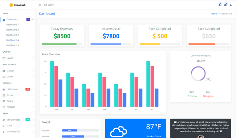The height and width of the screenshot is (138, 236).
Task: Expand the Layout menu arrow
Action: coord(33,58)
